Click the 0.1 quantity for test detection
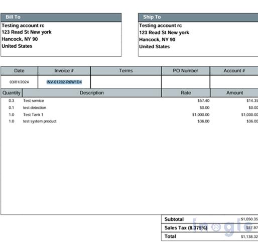The width and height of the screenshot is (258, 242). (11, 107)
